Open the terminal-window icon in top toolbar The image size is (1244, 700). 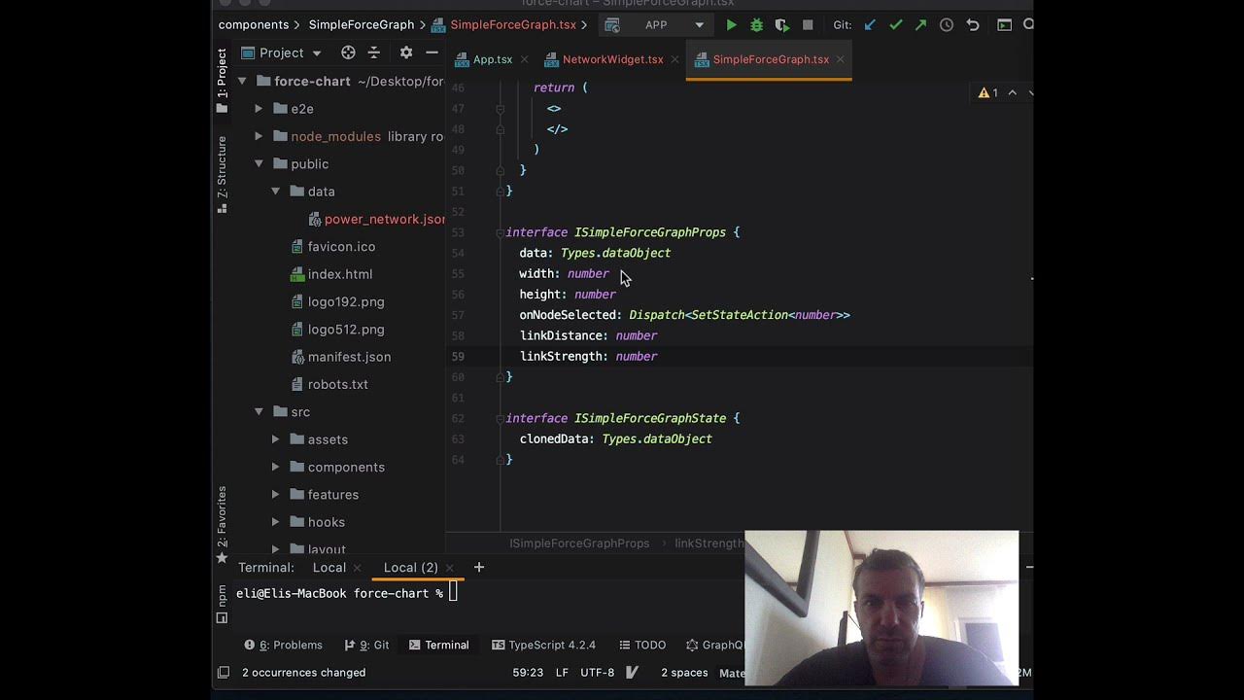[x=1005, y=25]
